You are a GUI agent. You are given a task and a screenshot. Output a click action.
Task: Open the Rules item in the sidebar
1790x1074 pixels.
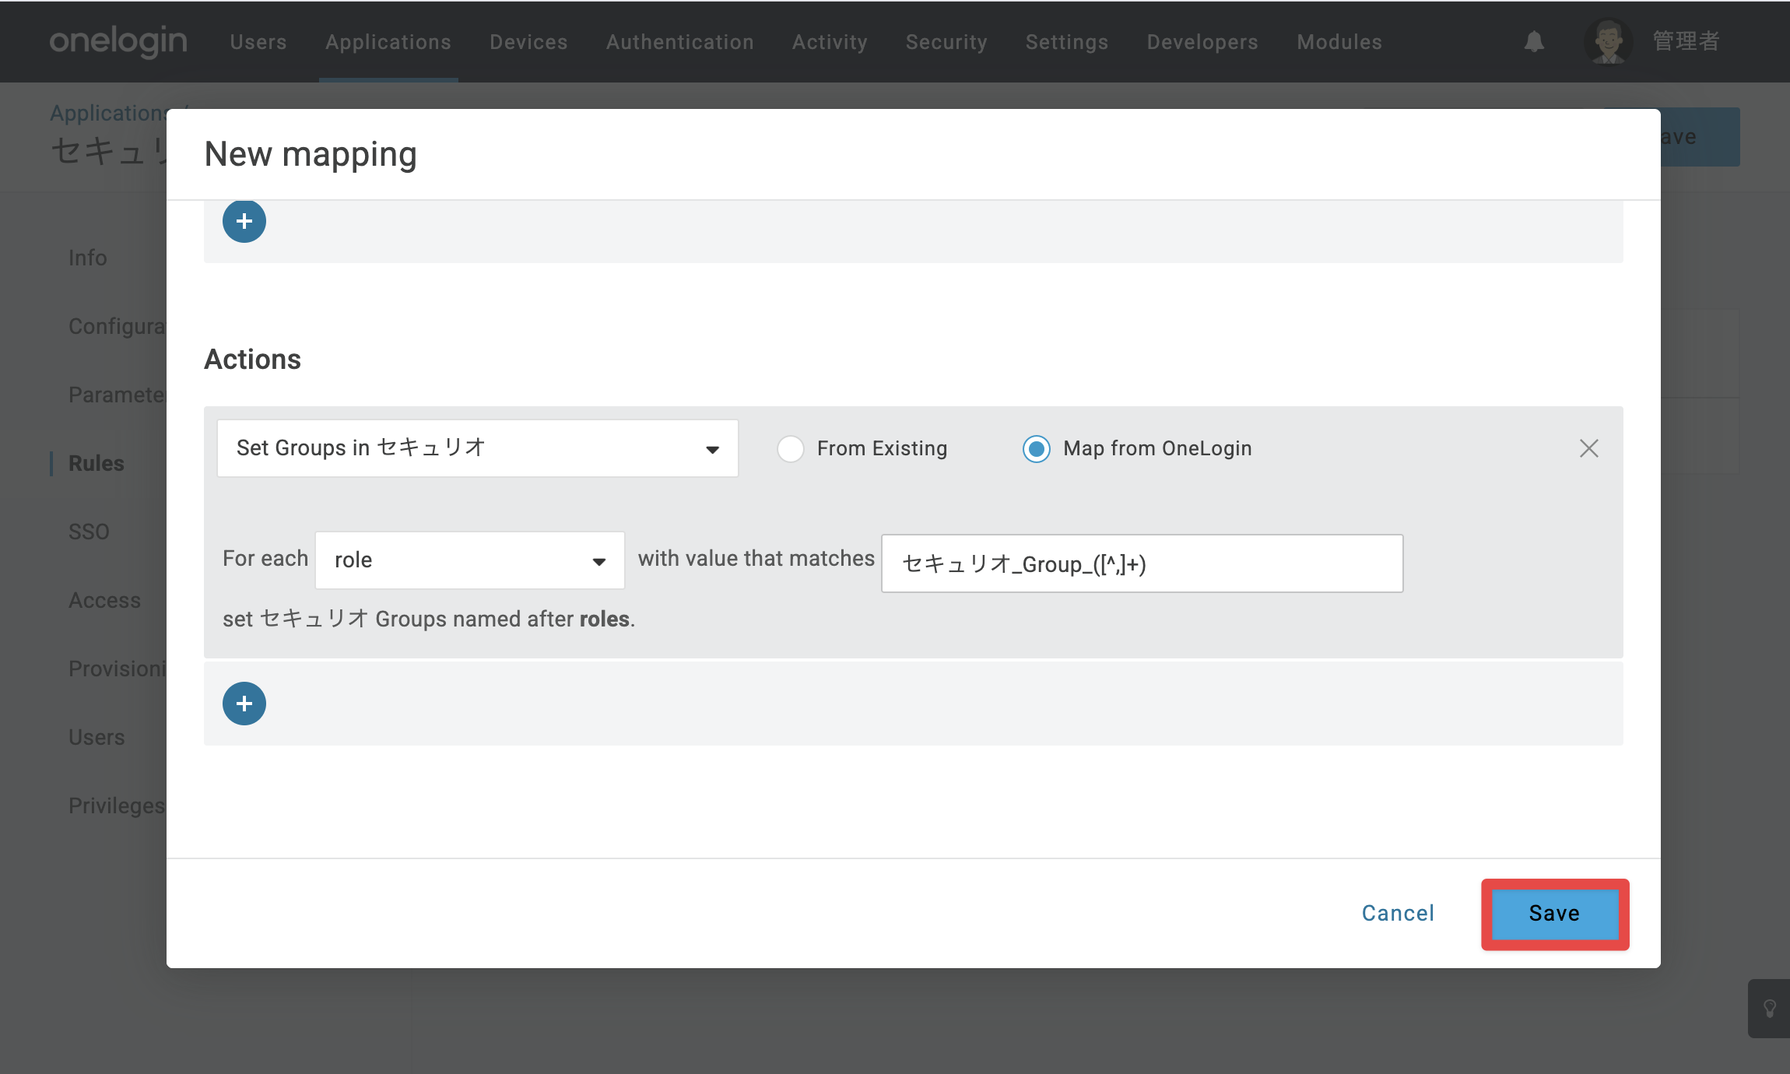point(97,463)
